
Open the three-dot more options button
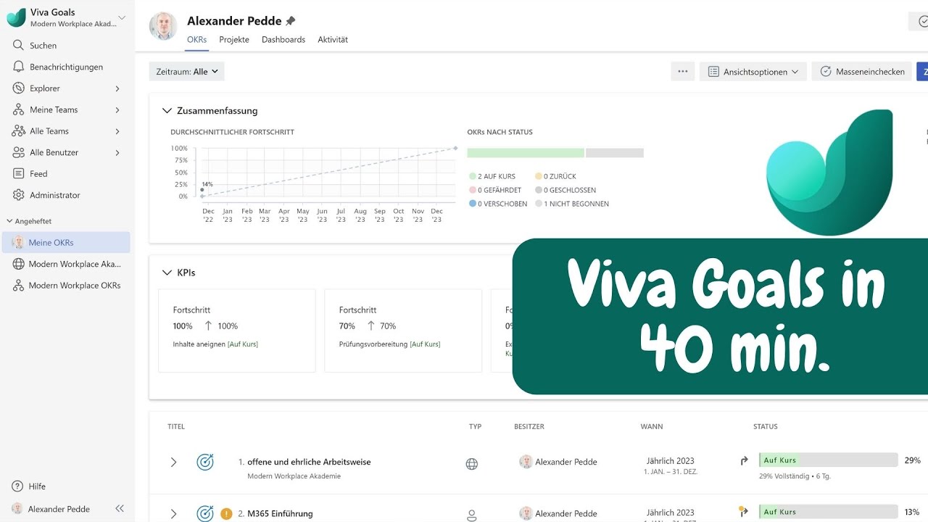click(x=683, y=71)
